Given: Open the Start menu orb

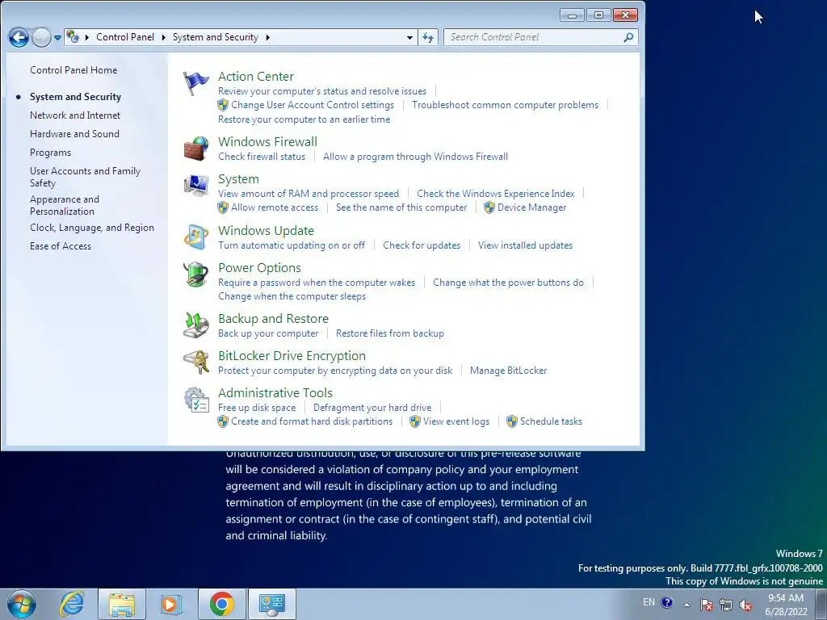Looking at the screenshot, I should click(x=22, y=604).
